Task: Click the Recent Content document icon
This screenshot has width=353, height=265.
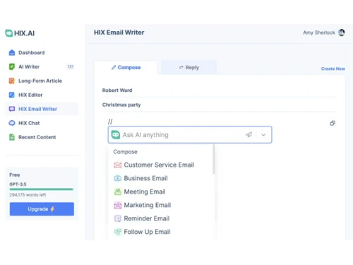Action: (x=12, y=137)
